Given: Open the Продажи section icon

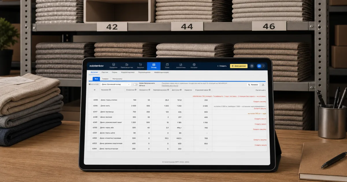Looking at the screenshot, I should point(114,64).
